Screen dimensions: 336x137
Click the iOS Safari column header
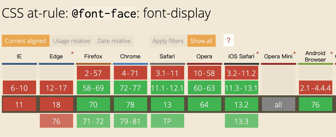[x=241, y=57]
